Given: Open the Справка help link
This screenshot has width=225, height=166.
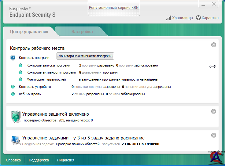Looking at the screenshot, I should coord(13,160).
